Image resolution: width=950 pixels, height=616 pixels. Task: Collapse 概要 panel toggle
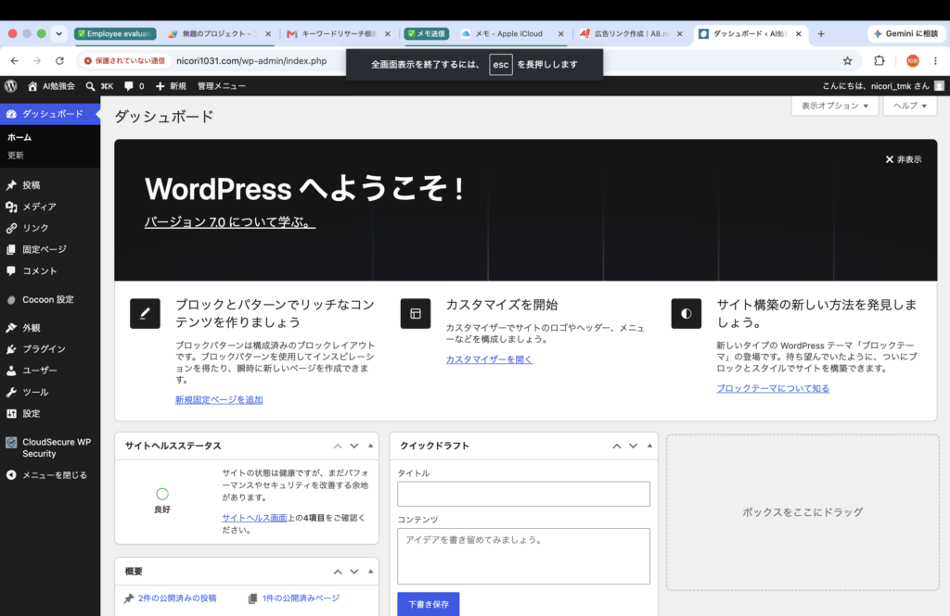[370, 572]
